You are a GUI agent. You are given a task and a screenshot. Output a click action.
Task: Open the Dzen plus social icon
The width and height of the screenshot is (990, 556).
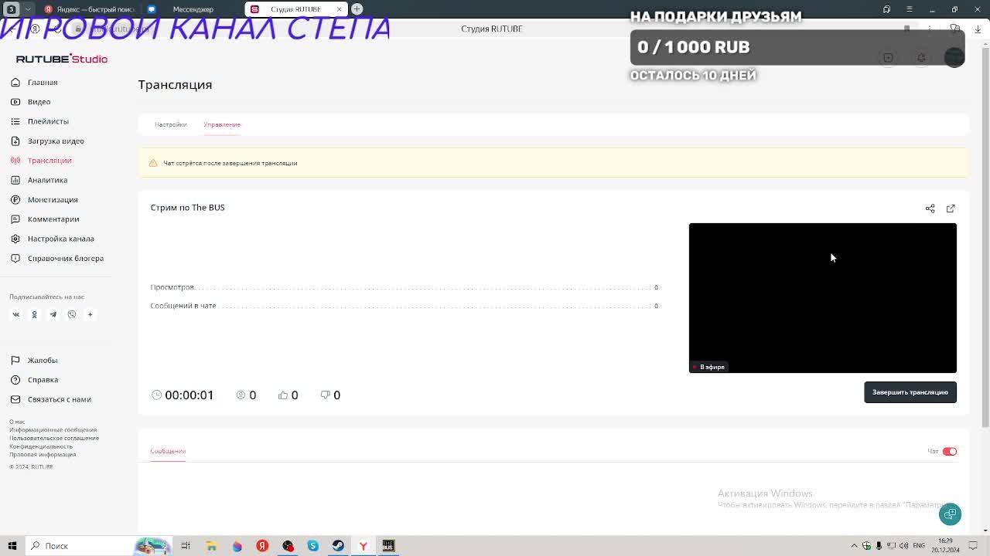90,314
